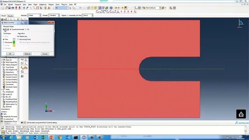Image resolution: width=249 pixels, height=140 pixels.
Task: Click Cancel in Mesh Controls dialog
Action: tap(45, 54)
